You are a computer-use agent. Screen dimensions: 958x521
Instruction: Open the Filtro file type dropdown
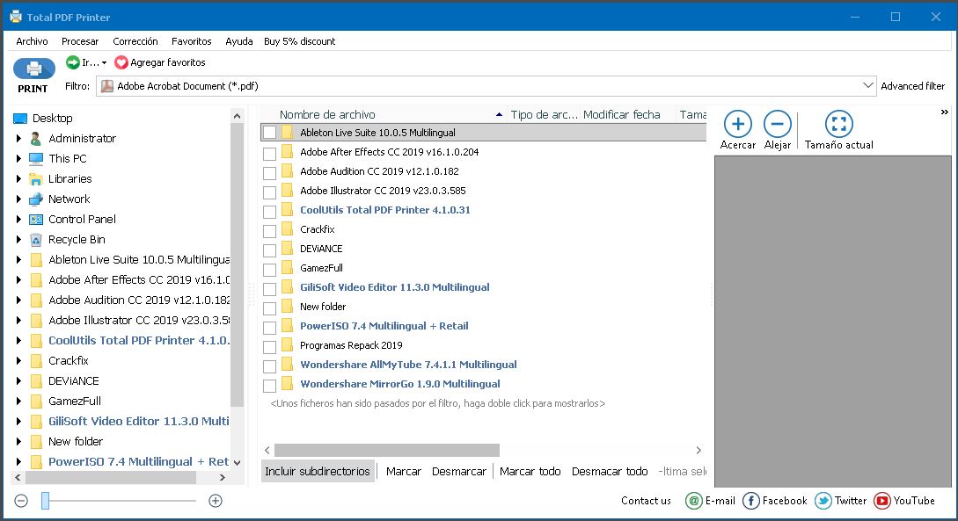867,85
